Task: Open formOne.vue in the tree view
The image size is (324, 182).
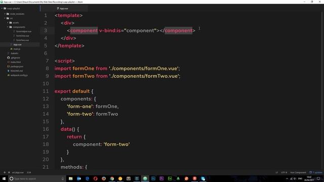Action: (22, 36)
